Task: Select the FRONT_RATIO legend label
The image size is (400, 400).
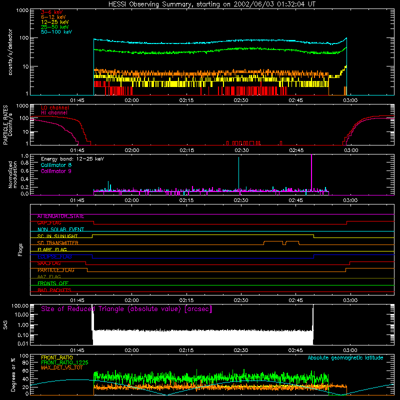Action: 57,357
